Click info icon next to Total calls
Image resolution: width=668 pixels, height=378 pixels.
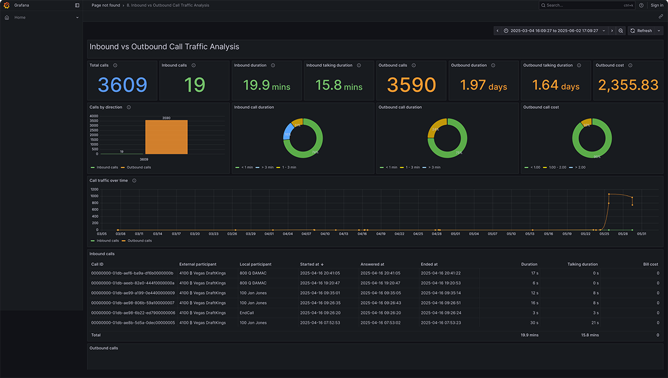click(x=115, y=65)
